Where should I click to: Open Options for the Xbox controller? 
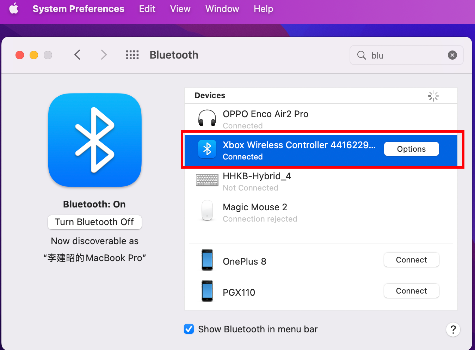(411, 149)
